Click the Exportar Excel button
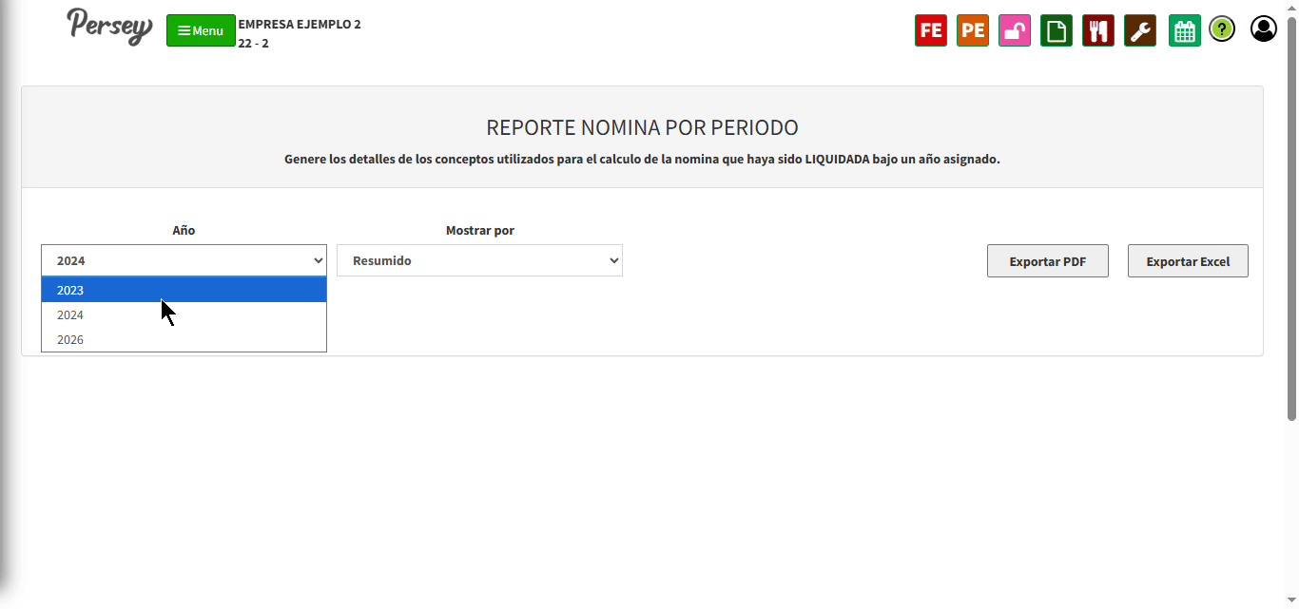This screenshot has width=1299, height=609. point(1188,261)
